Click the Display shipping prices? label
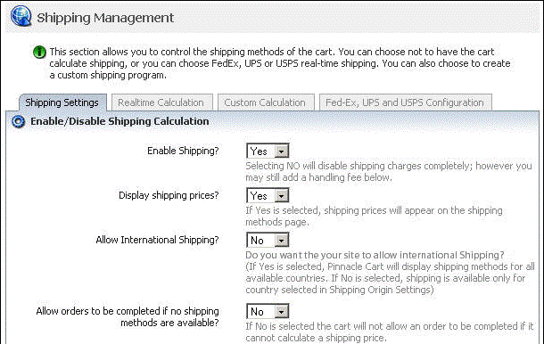This screenshot has height=344, width=544. (169, 195)
